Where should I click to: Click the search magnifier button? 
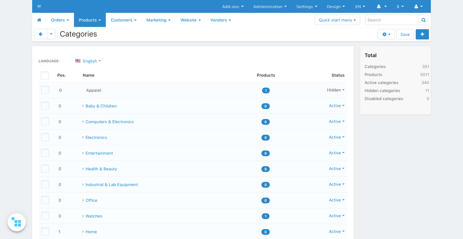[423, 20]
